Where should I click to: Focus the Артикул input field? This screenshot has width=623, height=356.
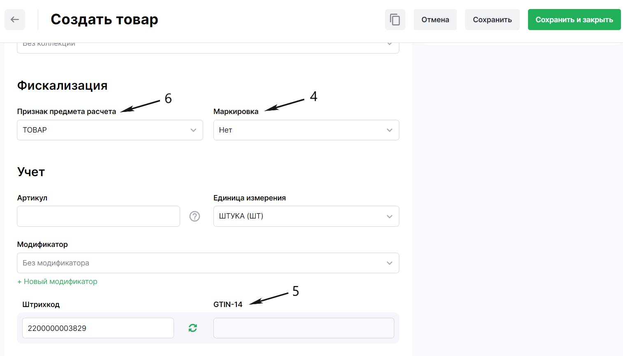98,216
